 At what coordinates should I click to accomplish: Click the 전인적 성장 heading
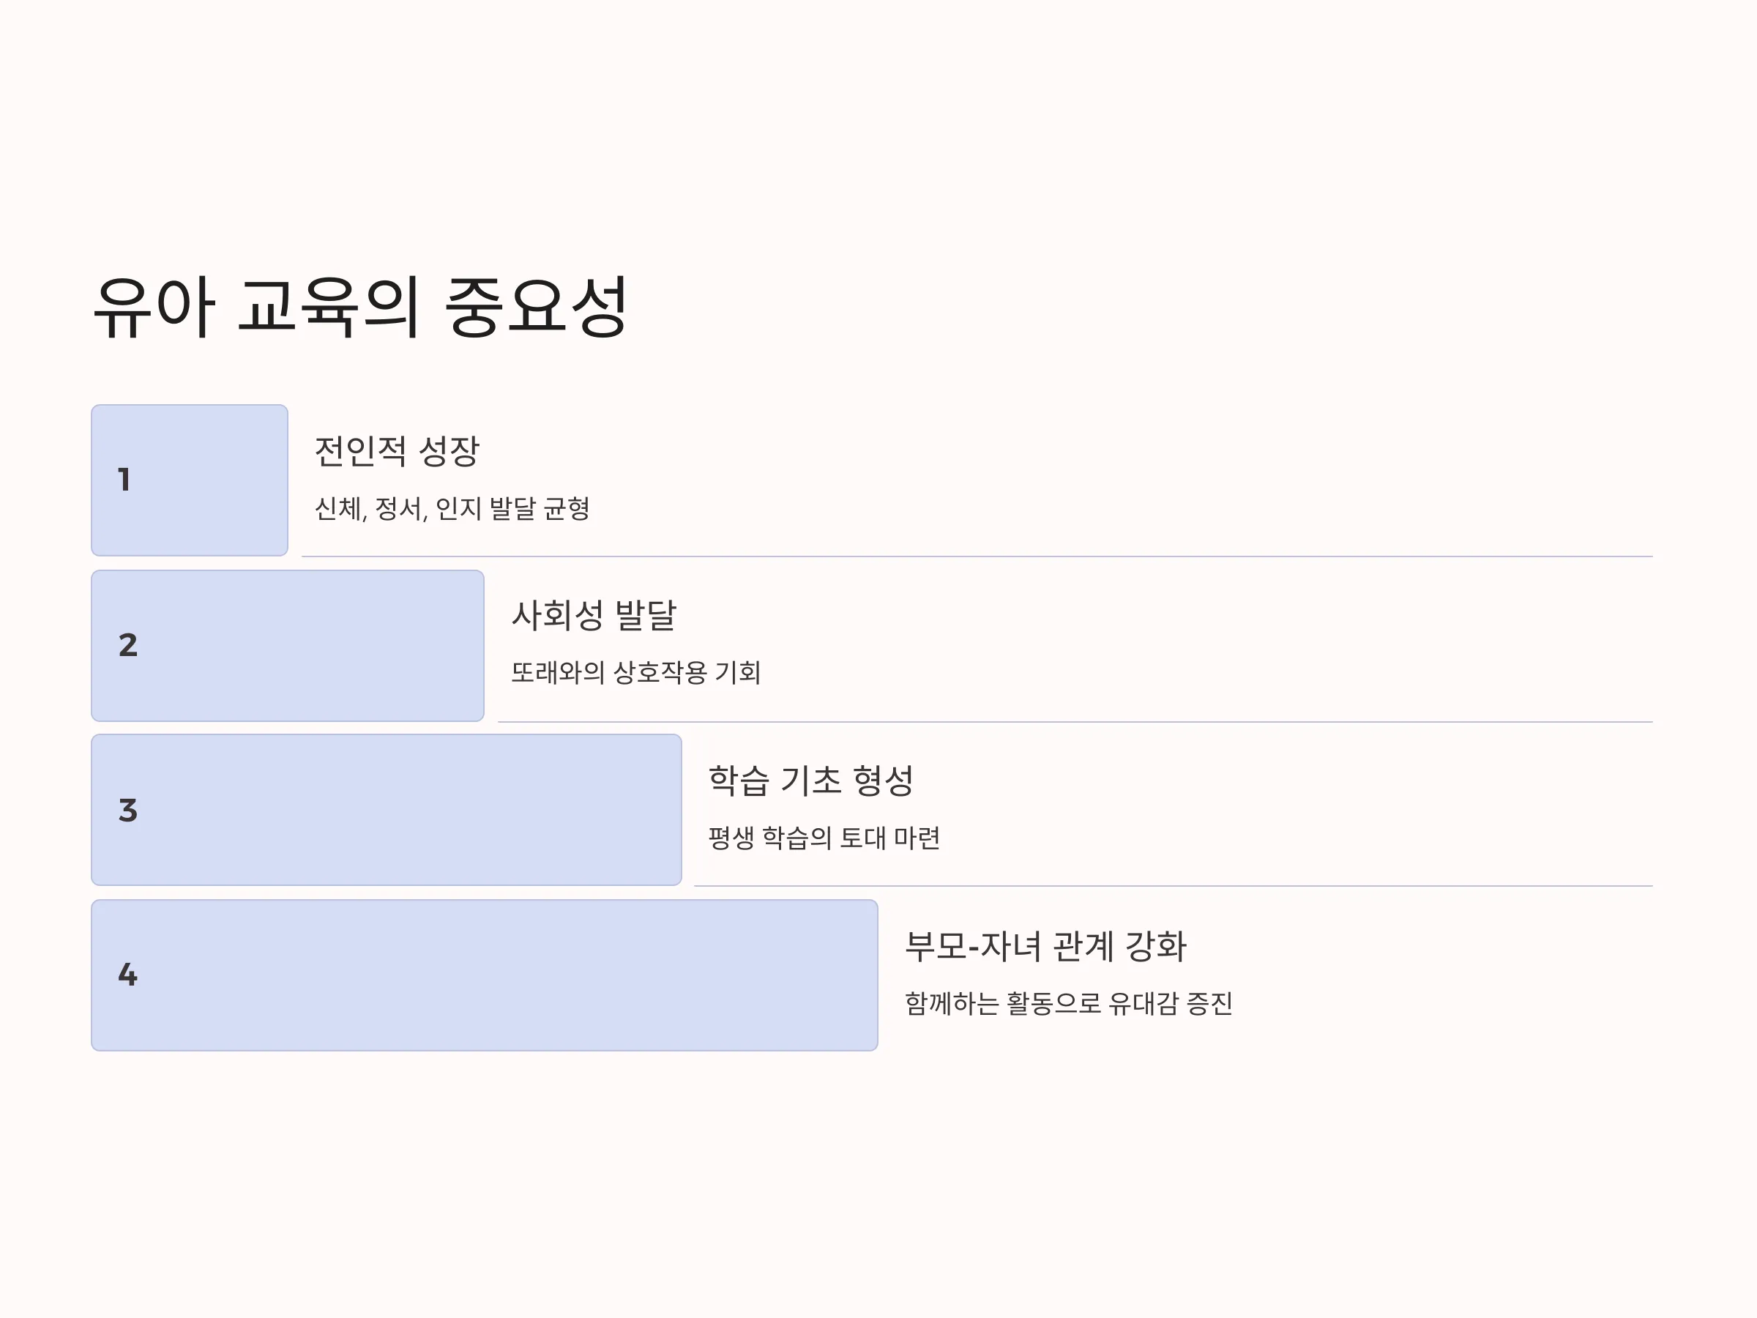[x=397, y=451]
